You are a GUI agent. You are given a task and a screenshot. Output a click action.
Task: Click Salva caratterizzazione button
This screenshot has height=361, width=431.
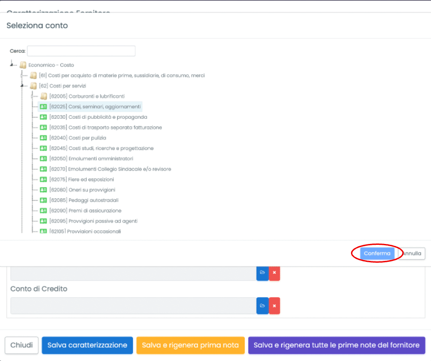click(87, 345)
